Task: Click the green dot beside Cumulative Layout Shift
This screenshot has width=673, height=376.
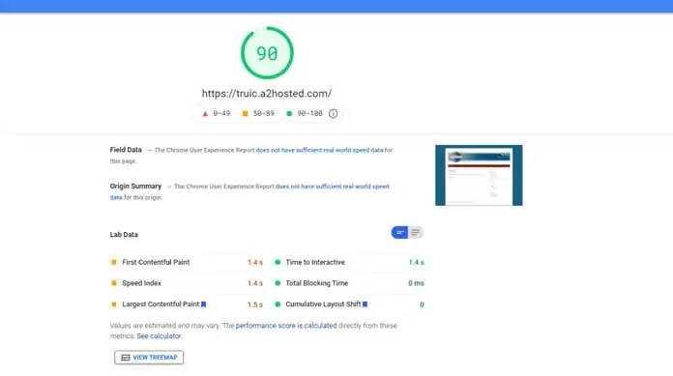Action: pos(278,304)
